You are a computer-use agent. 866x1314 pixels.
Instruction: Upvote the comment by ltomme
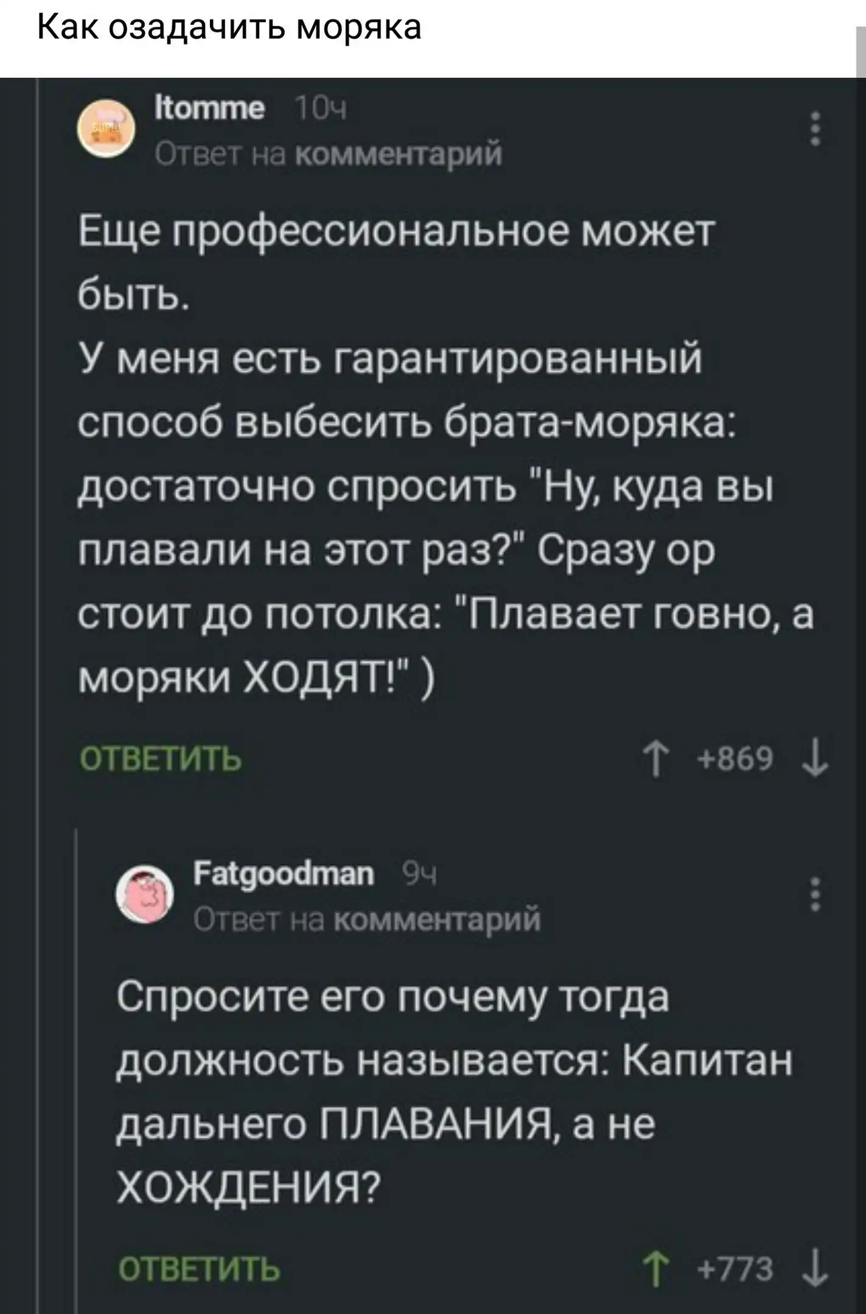point(656,760)
